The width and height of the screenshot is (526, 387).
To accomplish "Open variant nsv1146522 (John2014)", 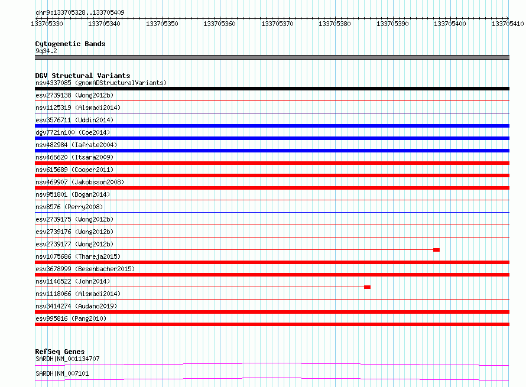I will tap(73, 281).
